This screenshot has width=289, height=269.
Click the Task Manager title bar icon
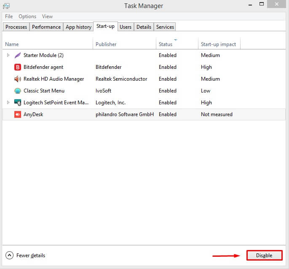6,6
